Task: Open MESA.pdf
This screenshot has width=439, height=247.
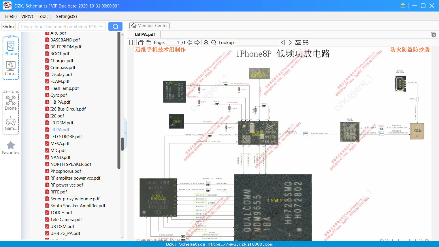Action: [60, 143]
